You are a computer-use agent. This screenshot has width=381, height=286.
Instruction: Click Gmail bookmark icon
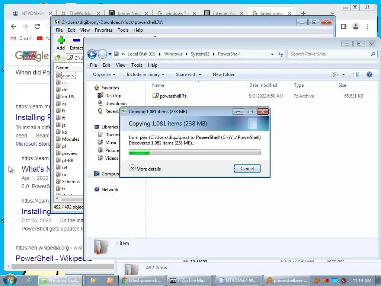coord(14,38)
